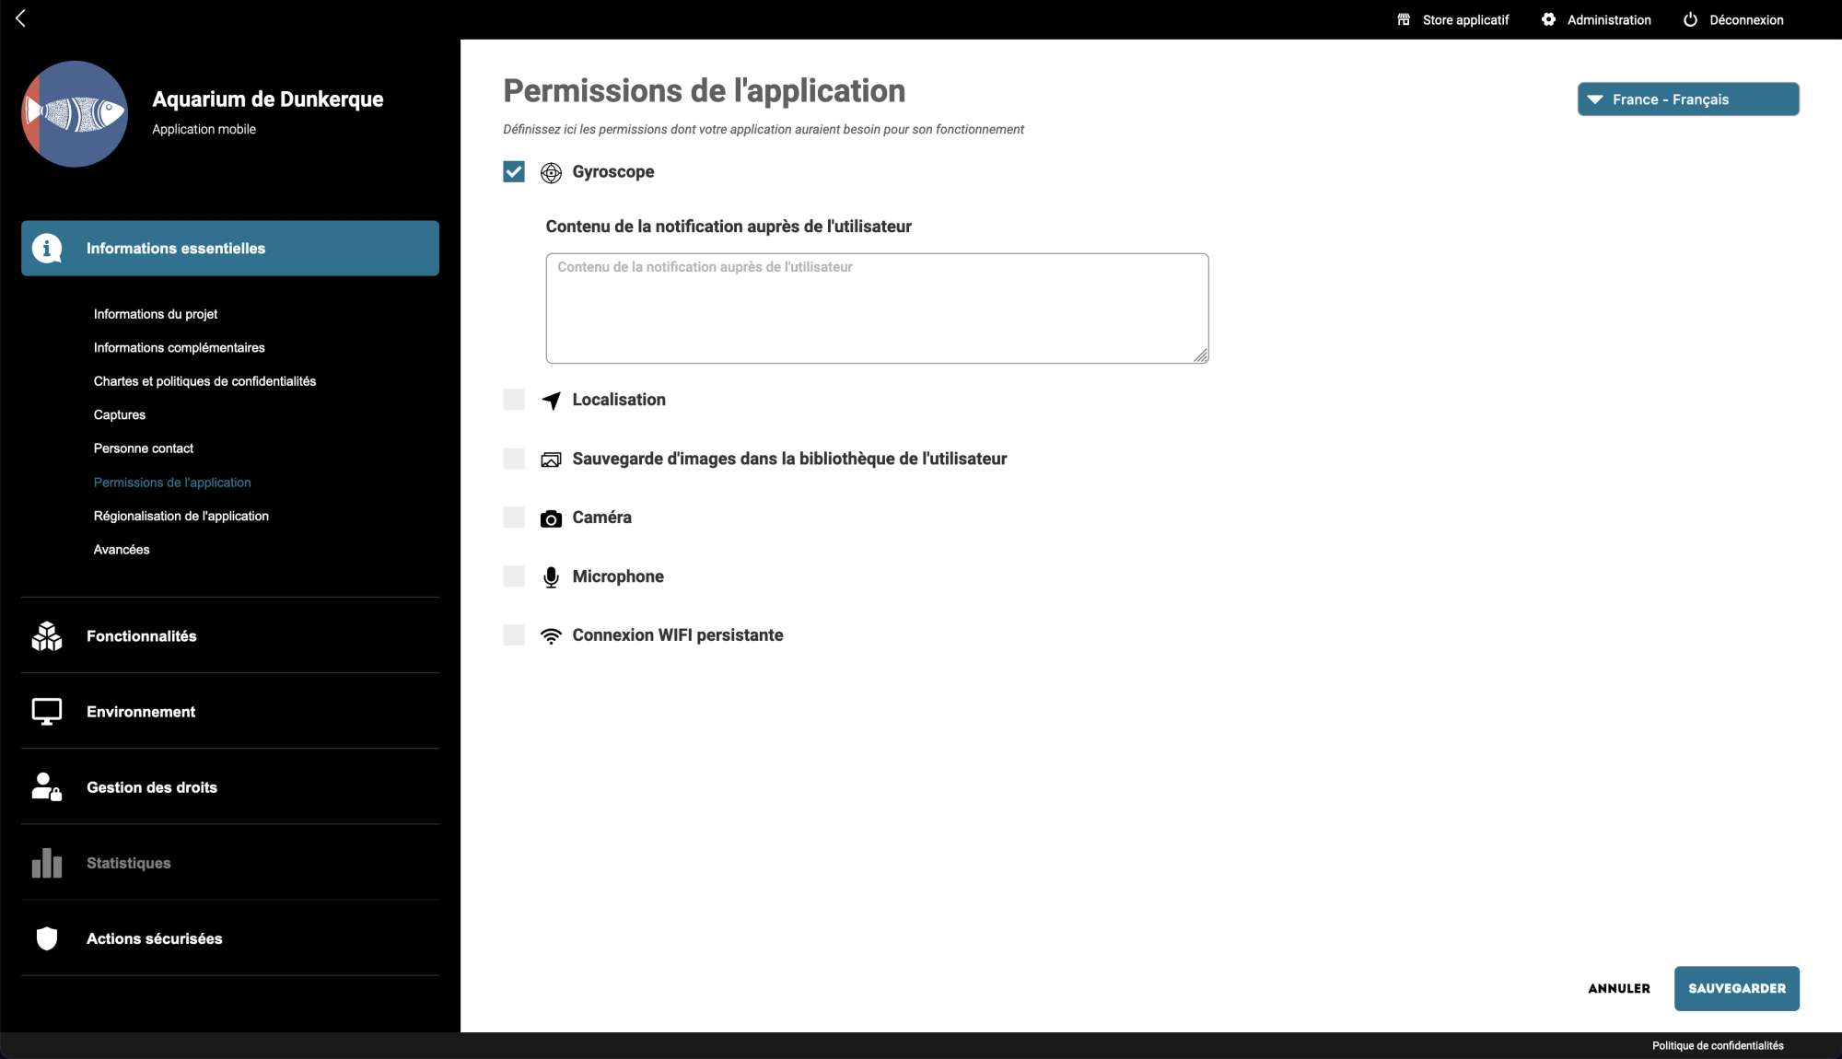
Task: Enable the Localisation permission checkbox
Action: tap(514, 400)
